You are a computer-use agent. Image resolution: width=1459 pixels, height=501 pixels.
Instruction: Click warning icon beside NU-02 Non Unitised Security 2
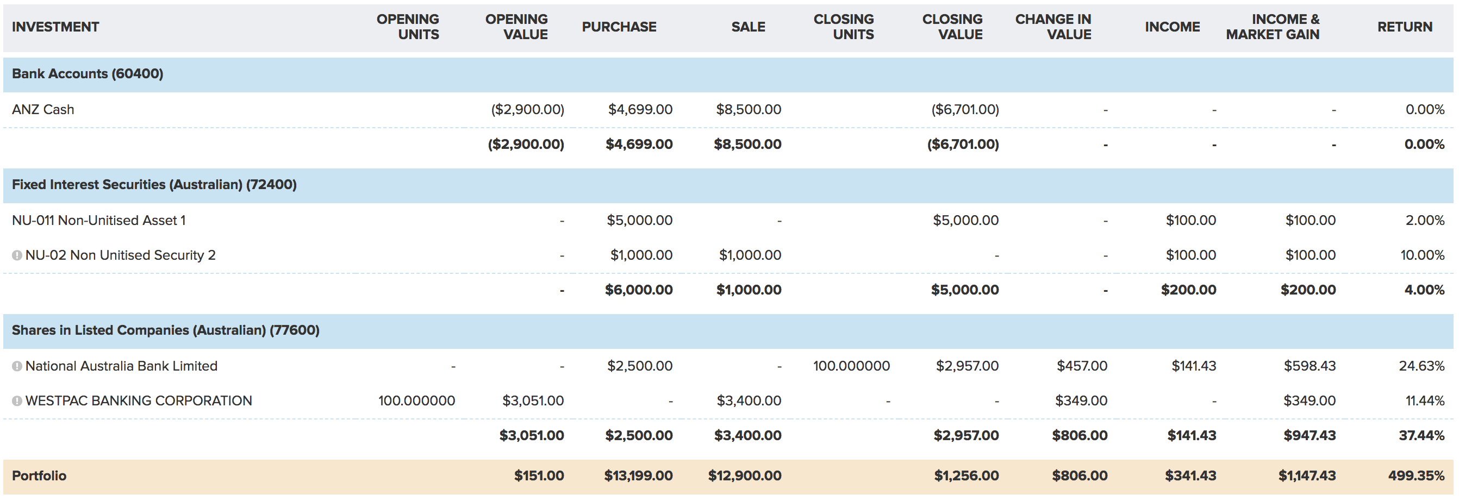tap(17, 255)
